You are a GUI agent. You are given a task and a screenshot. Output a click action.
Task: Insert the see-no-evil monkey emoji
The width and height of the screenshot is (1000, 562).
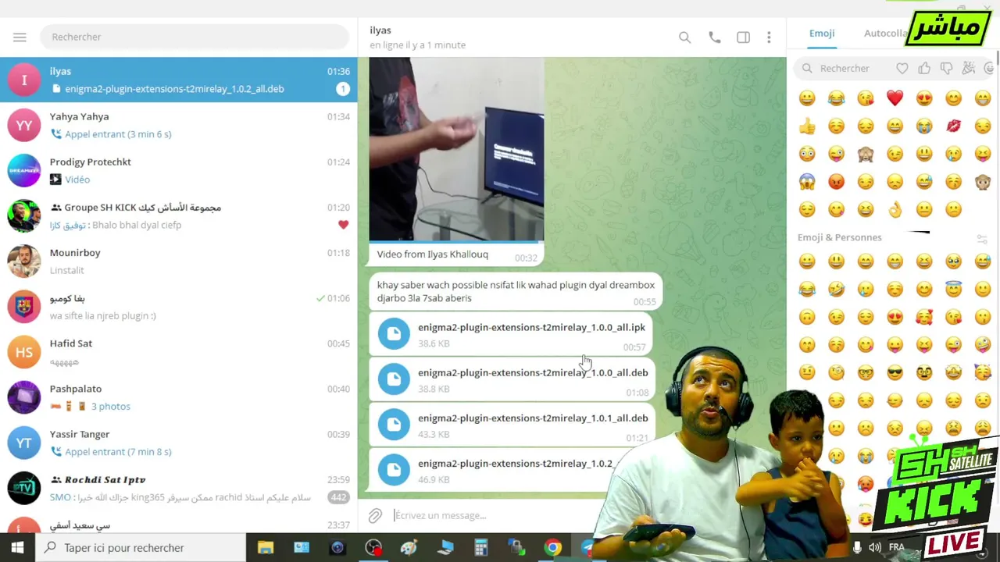coord(866,154)
